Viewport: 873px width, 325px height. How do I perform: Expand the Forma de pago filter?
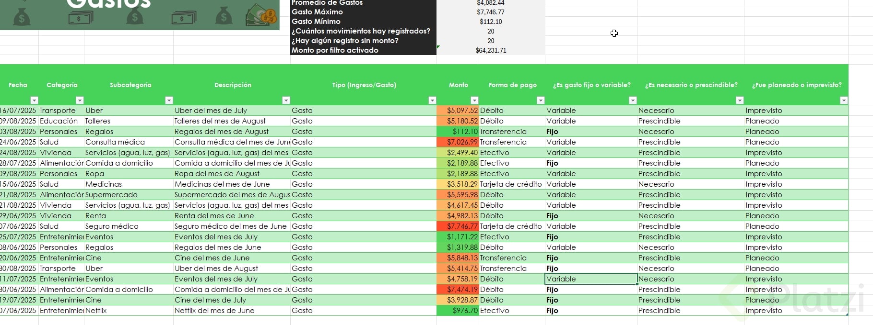[x=541, y=100]
